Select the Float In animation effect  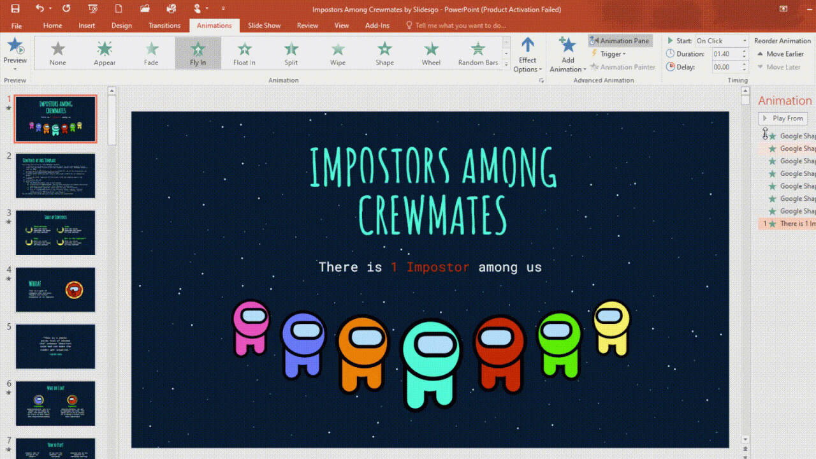(x=244, y=53)
